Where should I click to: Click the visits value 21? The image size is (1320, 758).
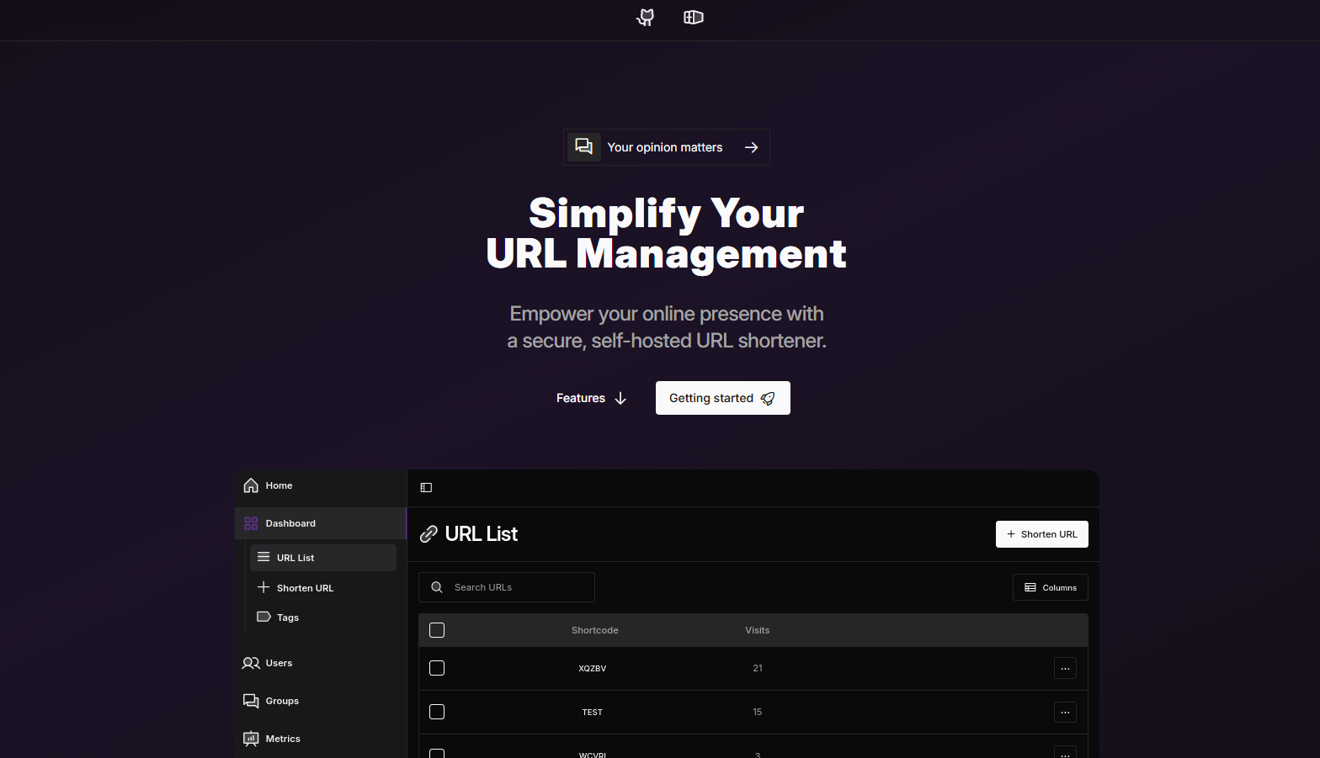(x=758, y=669)
